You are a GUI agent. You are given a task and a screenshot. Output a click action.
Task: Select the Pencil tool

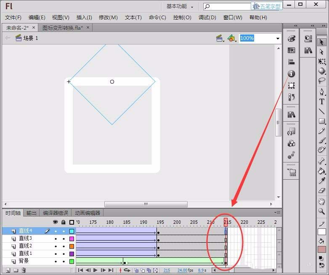pos(321,131)
